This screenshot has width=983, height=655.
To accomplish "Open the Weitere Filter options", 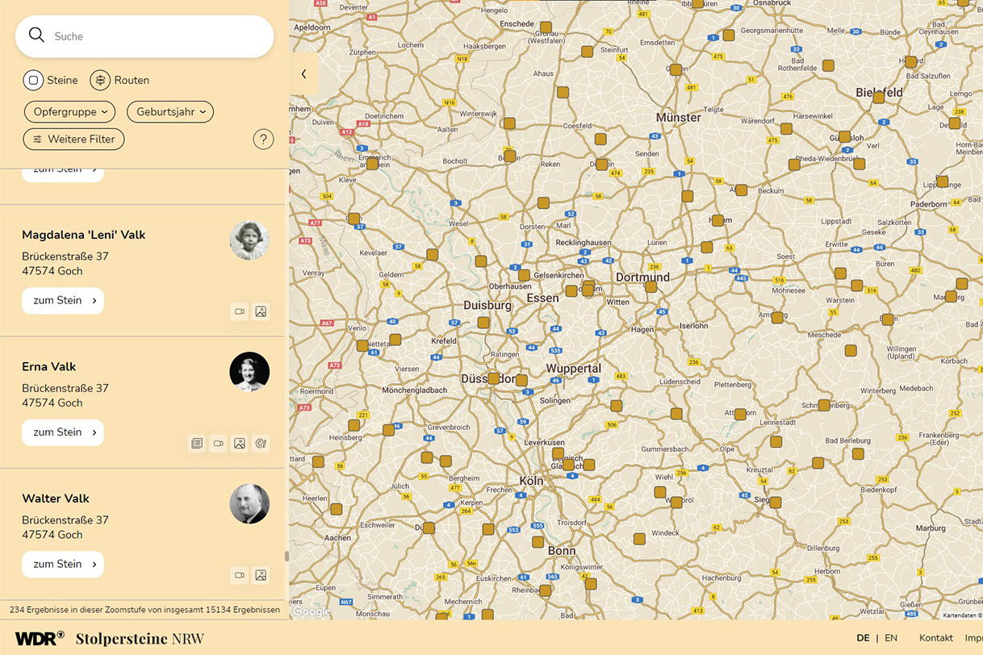I will pos(73,139).
